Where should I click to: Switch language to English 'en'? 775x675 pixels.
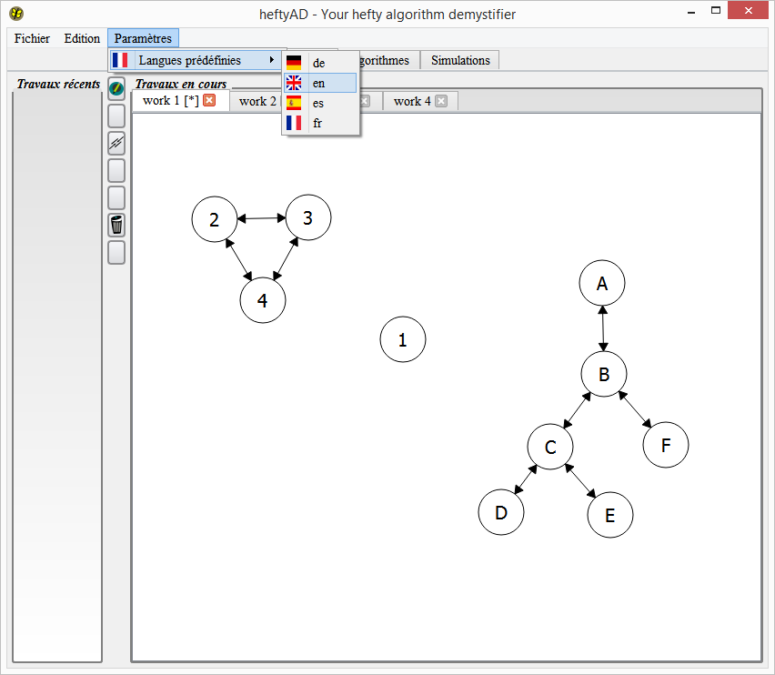point(320,83)
